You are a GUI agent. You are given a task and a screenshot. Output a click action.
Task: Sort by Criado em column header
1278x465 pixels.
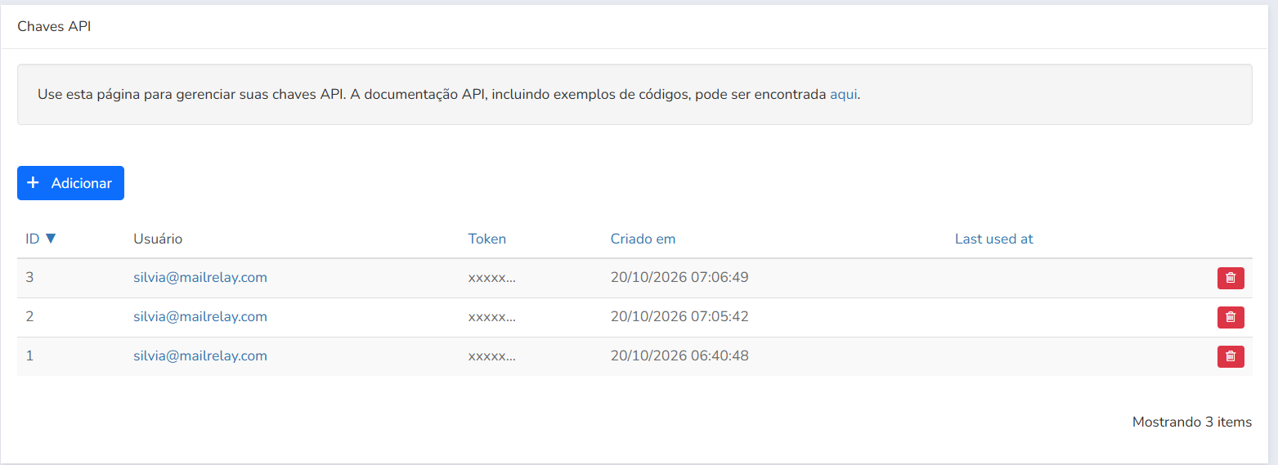tap(643, 239)
